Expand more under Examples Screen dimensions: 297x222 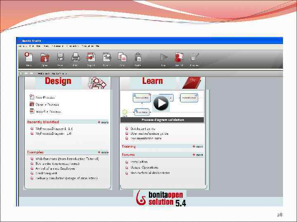pos(103,153)
